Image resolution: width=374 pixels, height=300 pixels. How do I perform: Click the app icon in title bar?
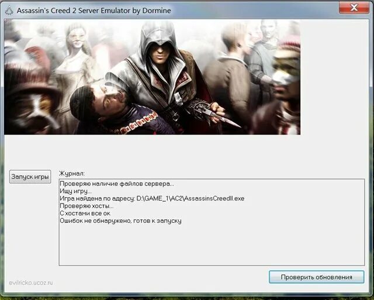(9, 11)
